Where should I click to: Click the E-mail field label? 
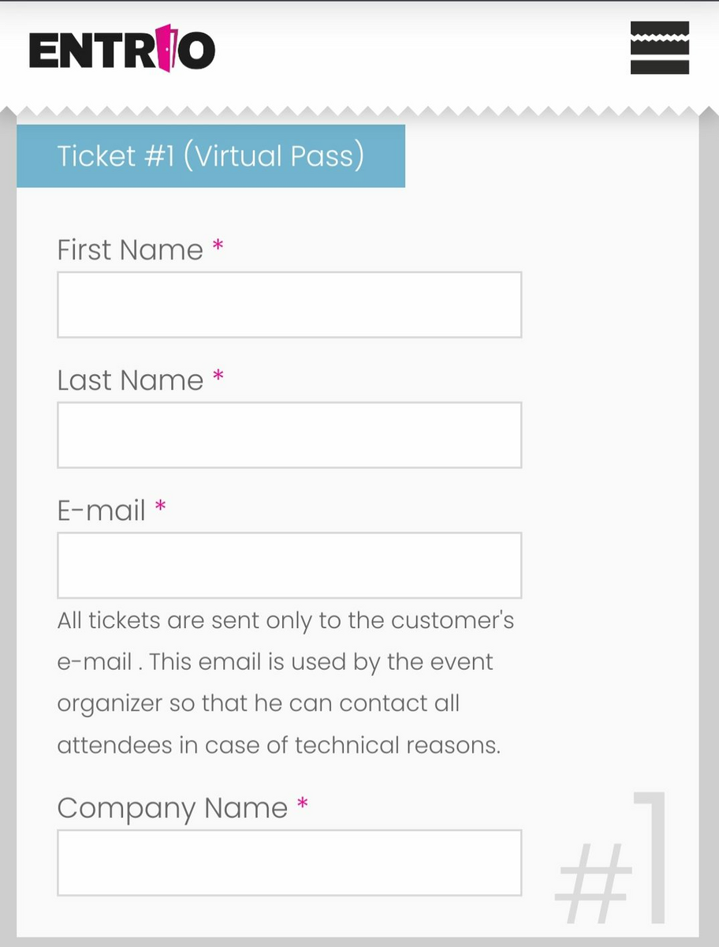tap(102, 511)
